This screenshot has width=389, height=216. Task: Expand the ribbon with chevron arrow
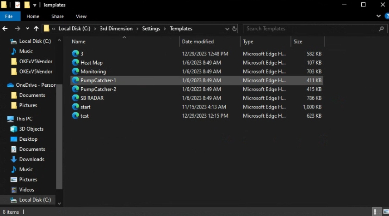coord(377,17)
